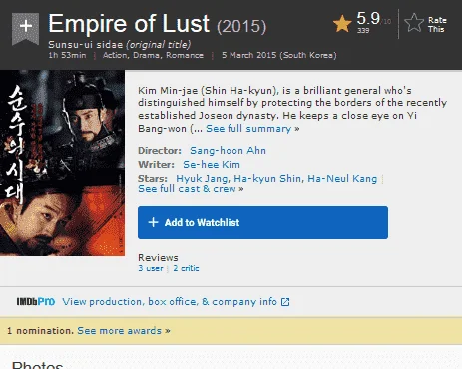Click the Add to Watchlist button
Image resolution: width=462 pixels, height=369 pixels.
(262, 222)
